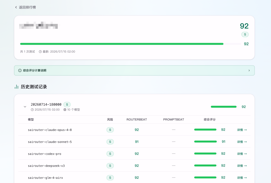
Task: Click the chip icon beside 10 个模型
Action: click(x=65, y=110)
